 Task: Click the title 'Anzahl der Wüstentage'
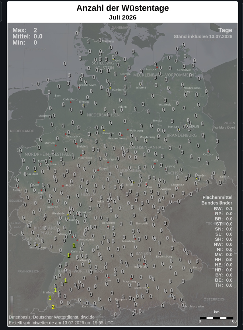(x=122, y=8)
